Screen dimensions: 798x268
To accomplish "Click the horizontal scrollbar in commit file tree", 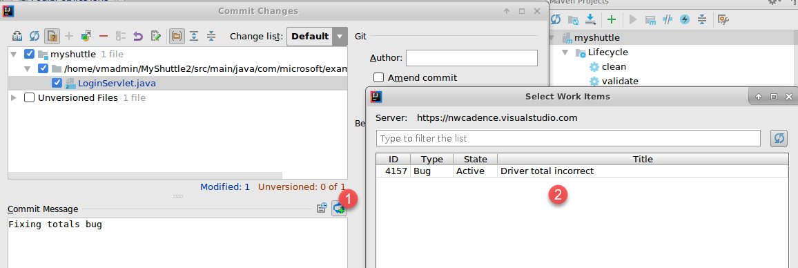I will click(145, 175).
